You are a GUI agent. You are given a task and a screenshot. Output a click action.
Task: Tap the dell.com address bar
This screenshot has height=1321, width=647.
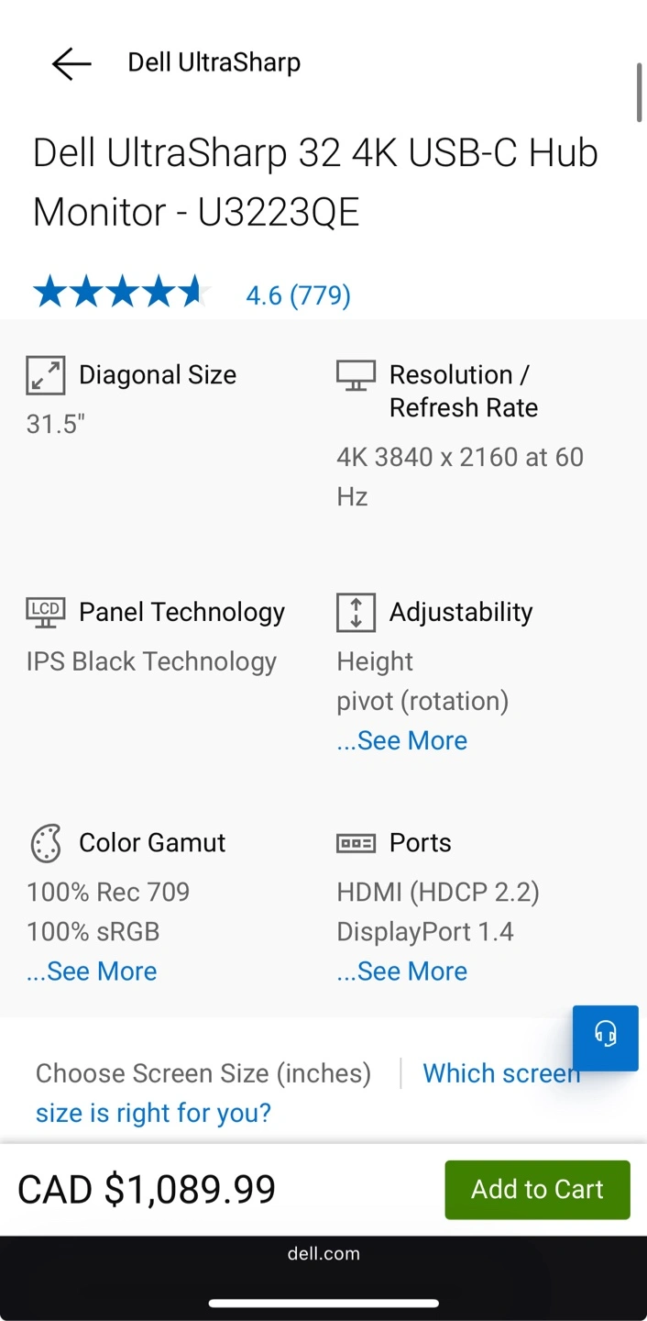coord(323,1253)
